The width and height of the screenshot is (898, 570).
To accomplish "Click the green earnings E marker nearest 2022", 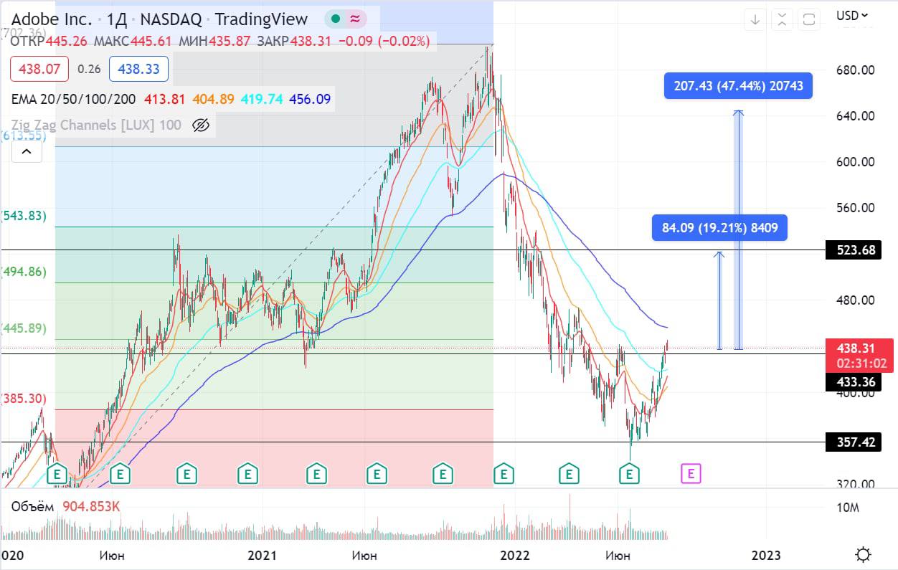I will (x=504, y=473).
